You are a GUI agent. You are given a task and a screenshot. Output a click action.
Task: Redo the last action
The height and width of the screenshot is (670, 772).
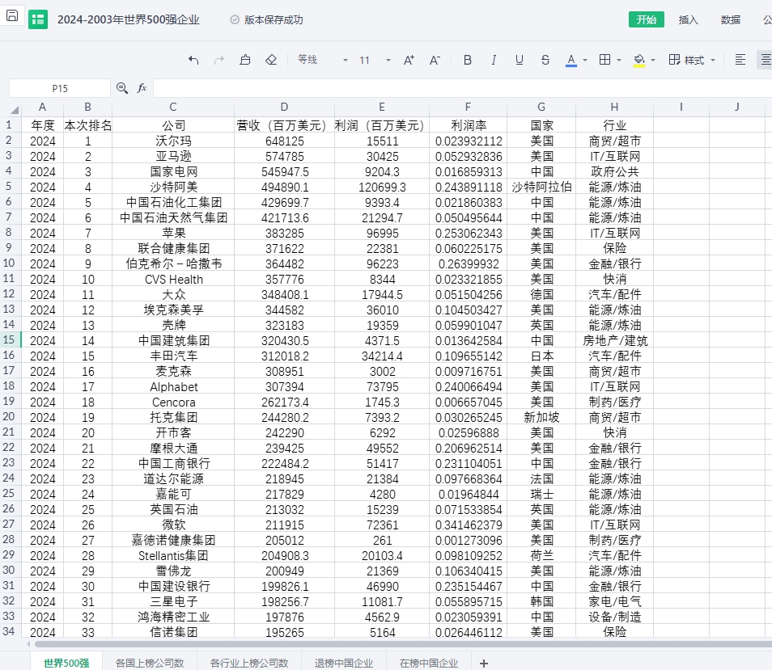click(219, 60)
